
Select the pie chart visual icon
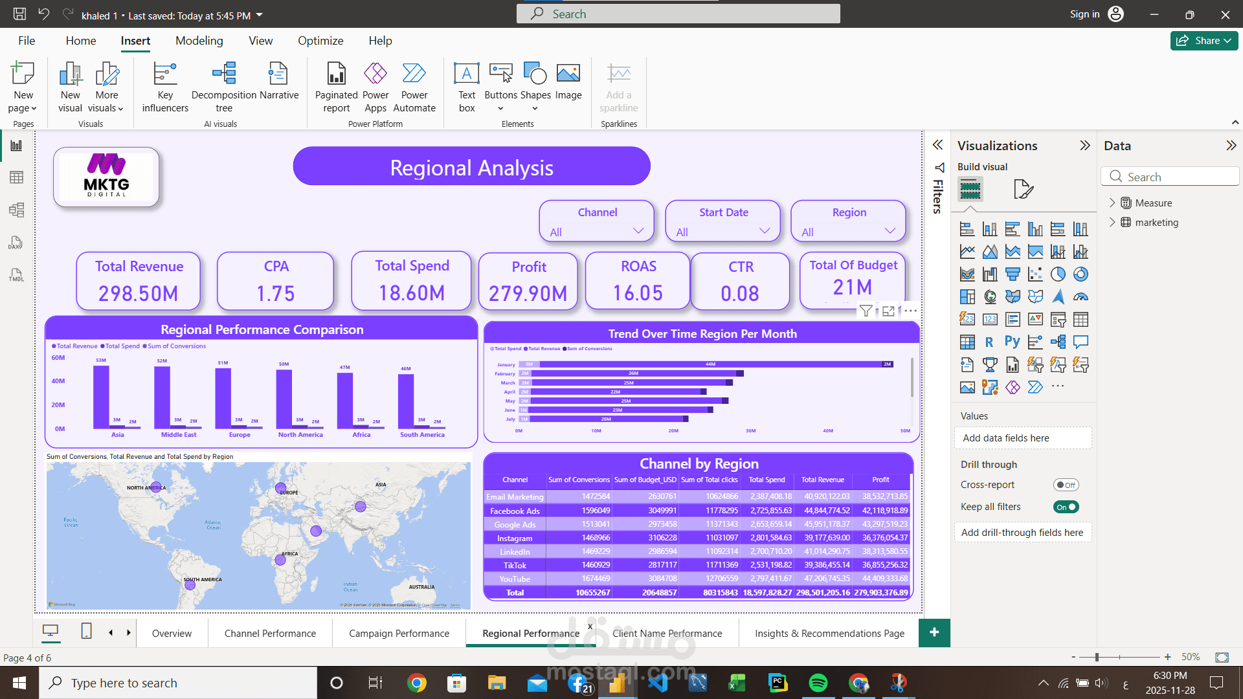point(1058,274)
